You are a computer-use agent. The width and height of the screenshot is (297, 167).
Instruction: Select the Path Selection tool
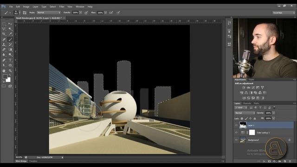(4, 65)
